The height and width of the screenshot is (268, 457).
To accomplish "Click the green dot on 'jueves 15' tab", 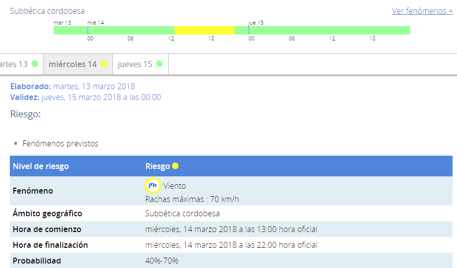I will [x=159, y=64].
